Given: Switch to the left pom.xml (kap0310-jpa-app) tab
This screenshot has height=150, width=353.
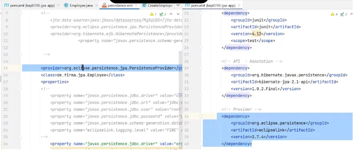Looking at the screenshot, I should pos(32,5).
